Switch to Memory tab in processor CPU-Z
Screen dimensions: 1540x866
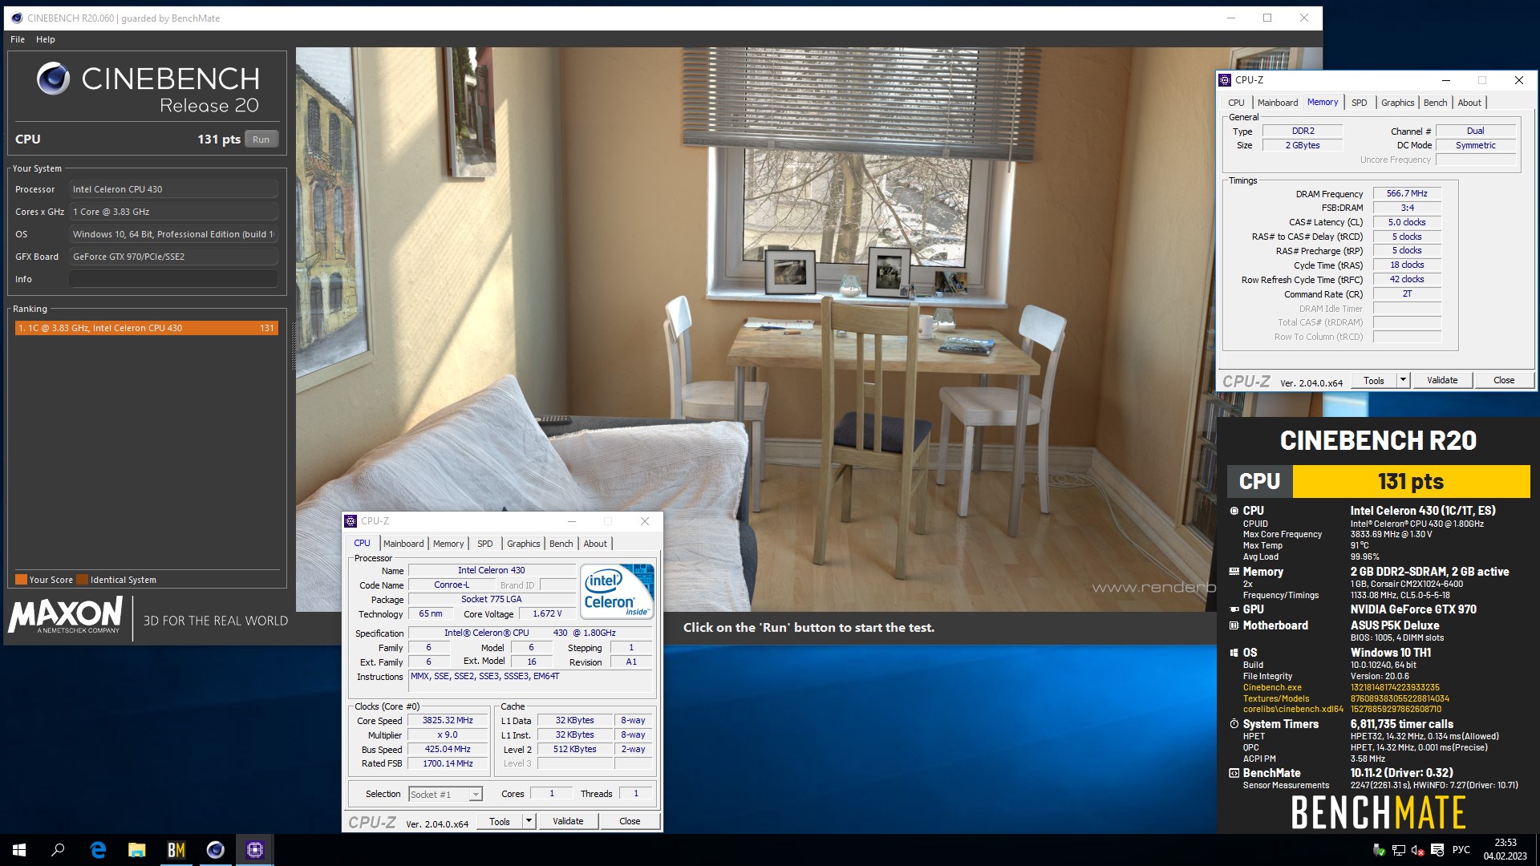point(448,544)
